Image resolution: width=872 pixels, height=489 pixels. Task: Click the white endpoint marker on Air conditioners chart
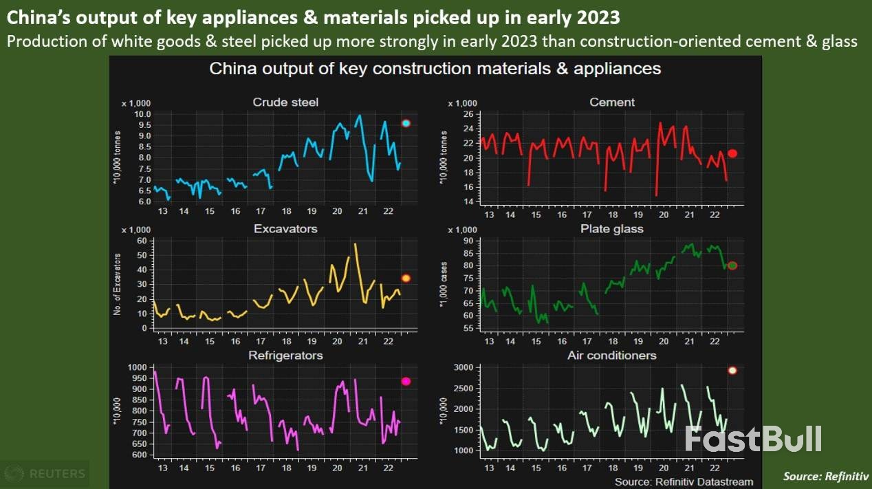[x=733, y=370]
